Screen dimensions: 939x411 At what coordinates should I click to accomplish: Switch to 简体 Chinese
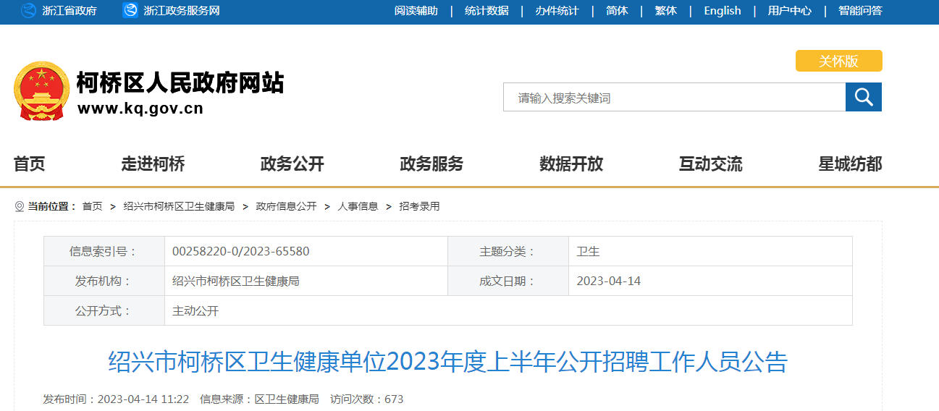(x=617, y=11)
